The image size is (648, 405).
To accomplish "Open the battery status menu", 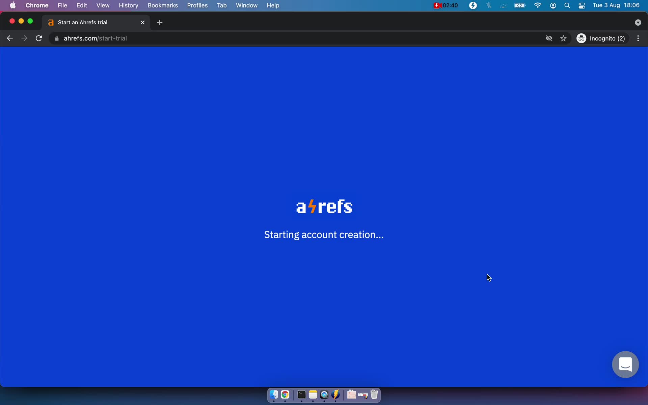I will tap(520, 5).
